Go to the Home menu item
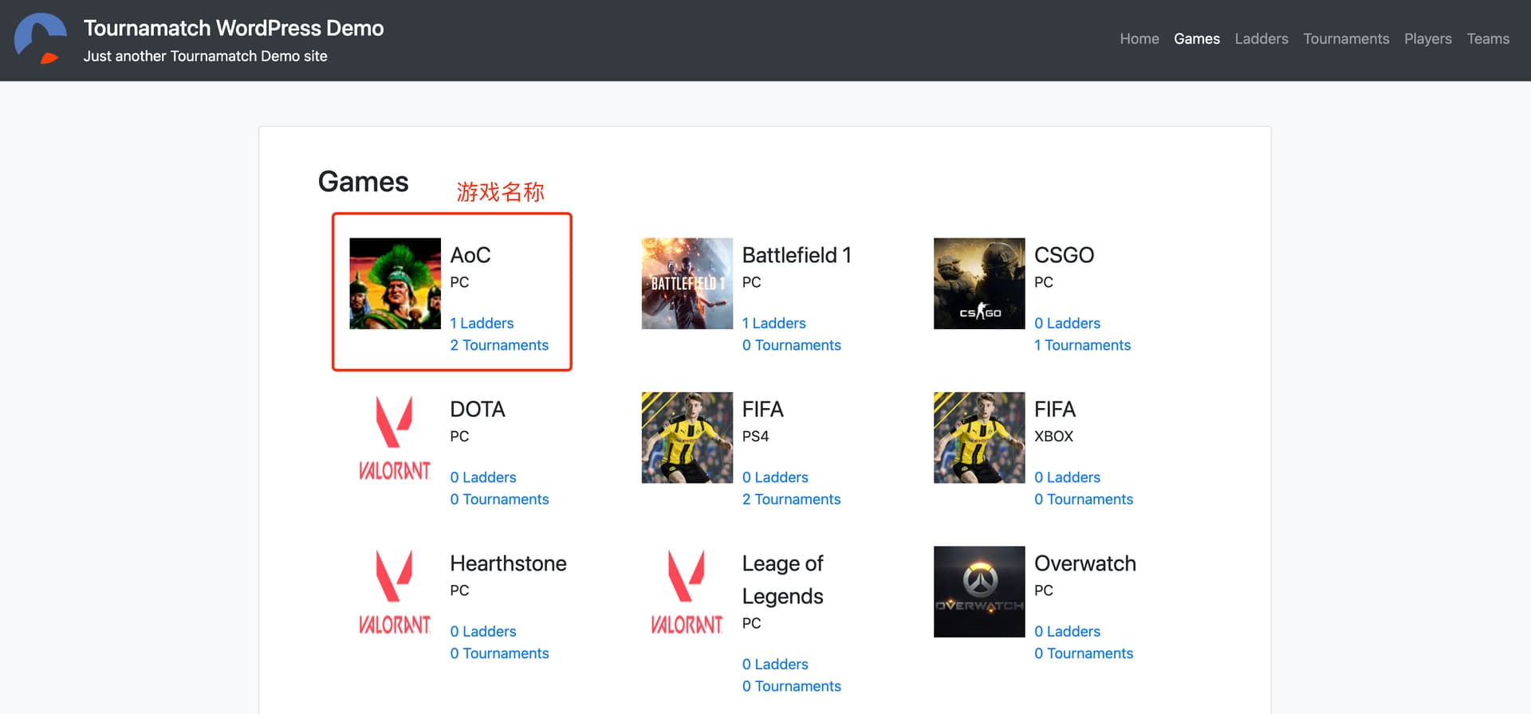The width and height of the screenshot is (1531, 714). click(x=1139, y=39)
